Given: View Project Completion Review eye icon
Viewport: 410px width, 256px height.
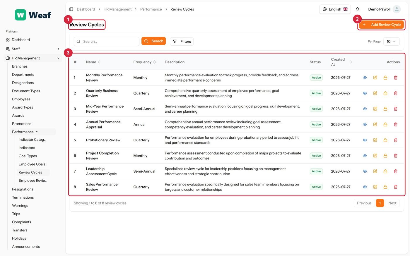Looking at the screenshot, I should pos(365,156).
